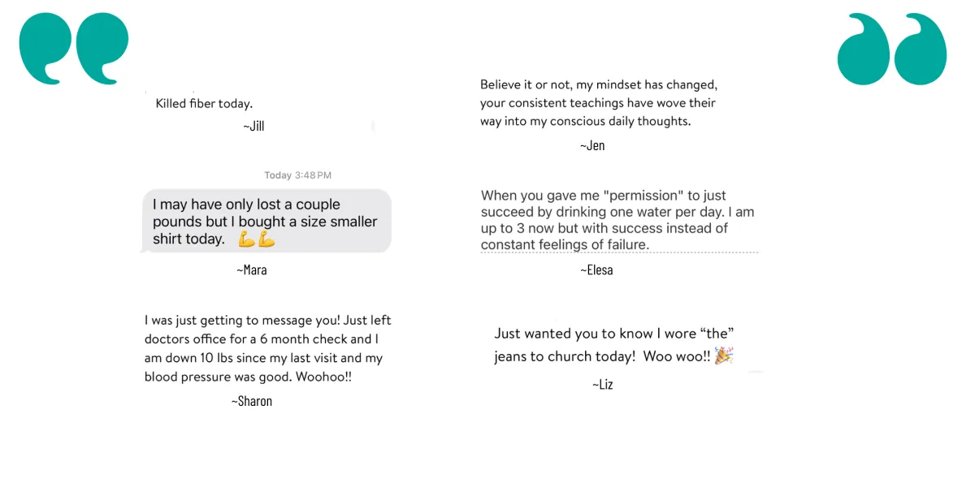Click the 'Today 3:48 PM' timestamp

tap(297, 175)
